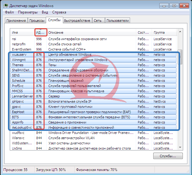
Task: Switch to the Процессы tab
Action: tap(37, 21)
